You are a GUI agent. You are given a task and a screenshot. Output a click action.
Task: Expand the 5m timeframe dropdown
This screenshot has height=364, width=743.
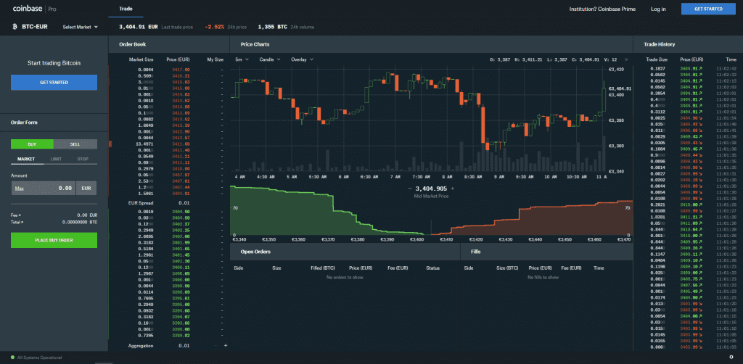242,59
